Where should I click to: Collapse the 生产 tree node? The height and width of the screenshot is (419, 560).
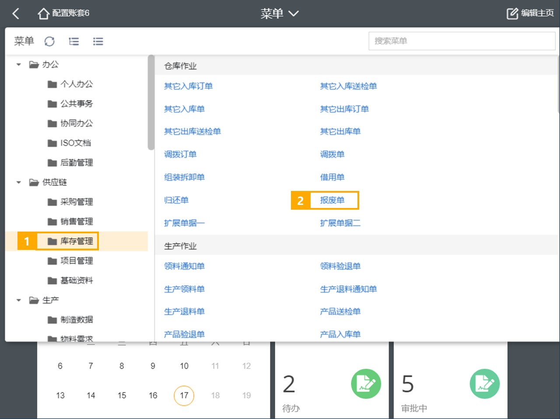pos(18,301)
